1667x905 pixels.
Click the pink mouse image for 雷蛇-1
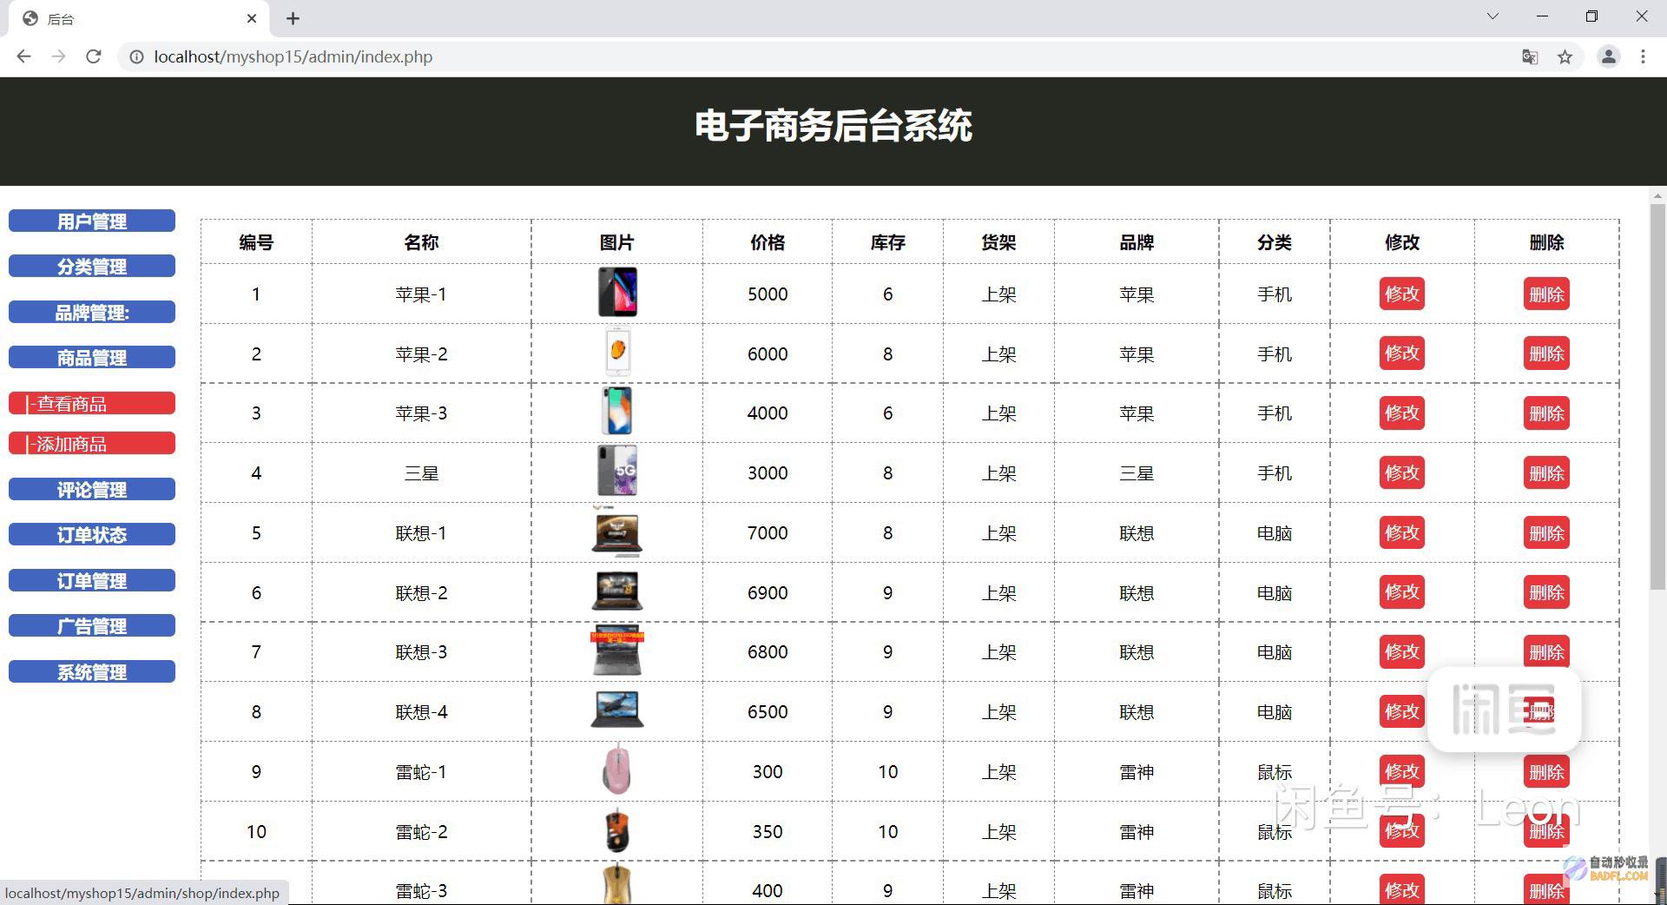click(x=617, y=770)
